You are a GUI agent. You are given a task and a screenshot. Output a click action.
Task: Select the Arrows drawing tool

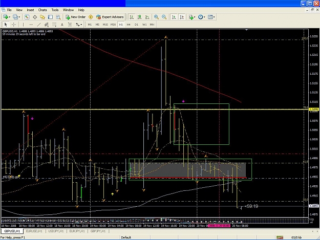click(x=77, y=25)
